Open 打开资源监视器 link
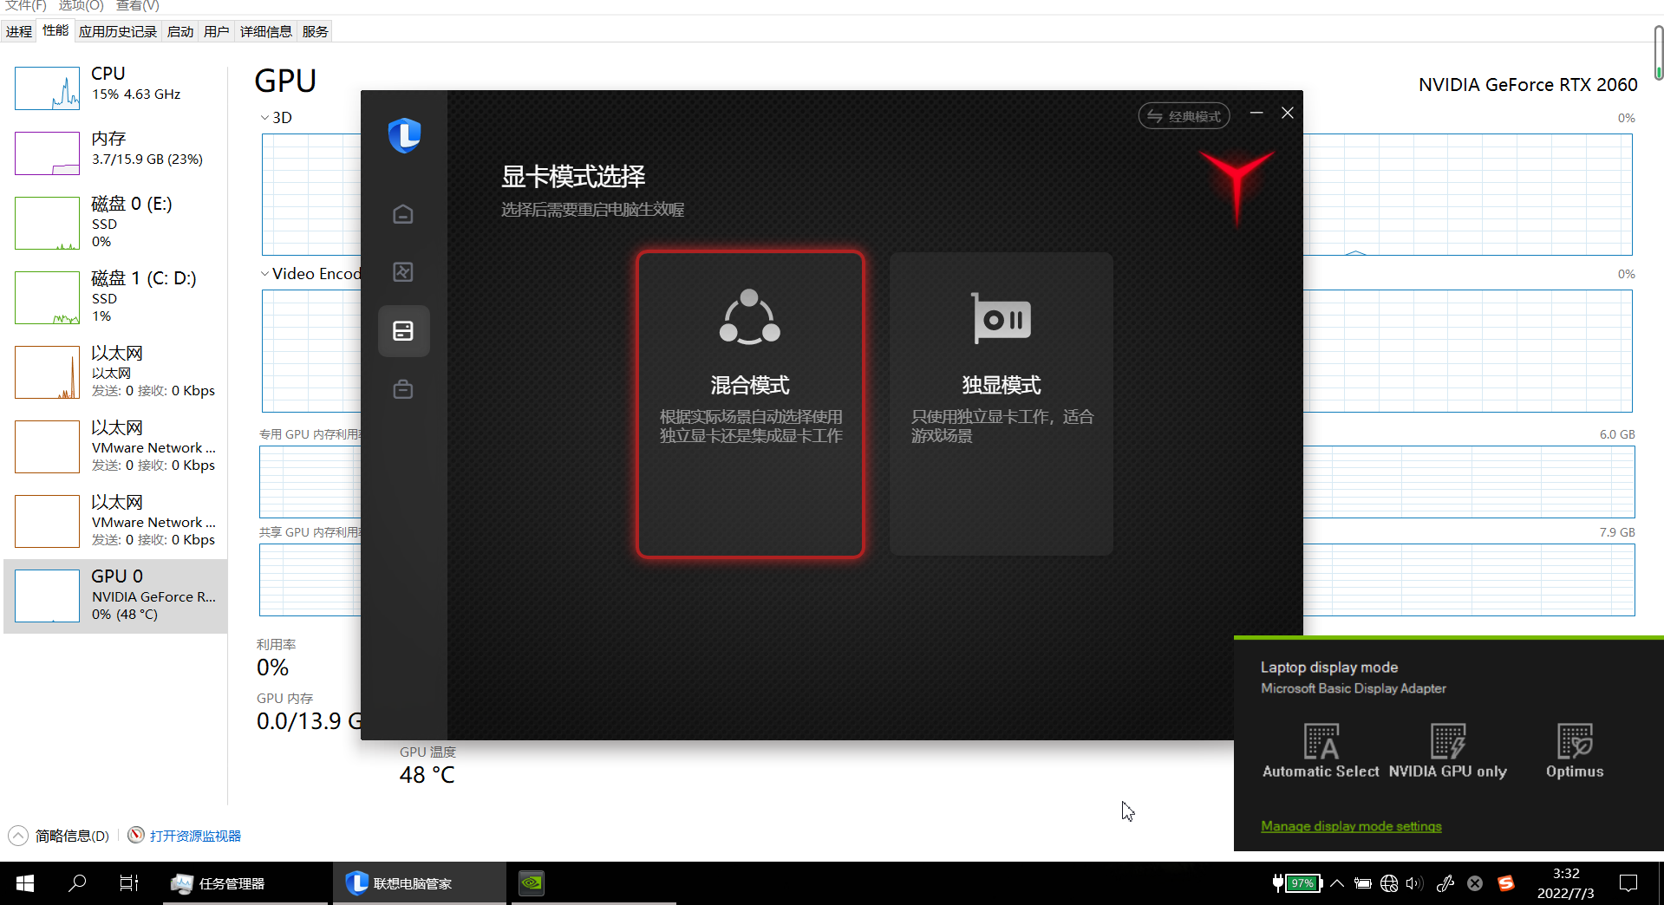This screenshot has width=1664, height=905. tap(195, 836)
